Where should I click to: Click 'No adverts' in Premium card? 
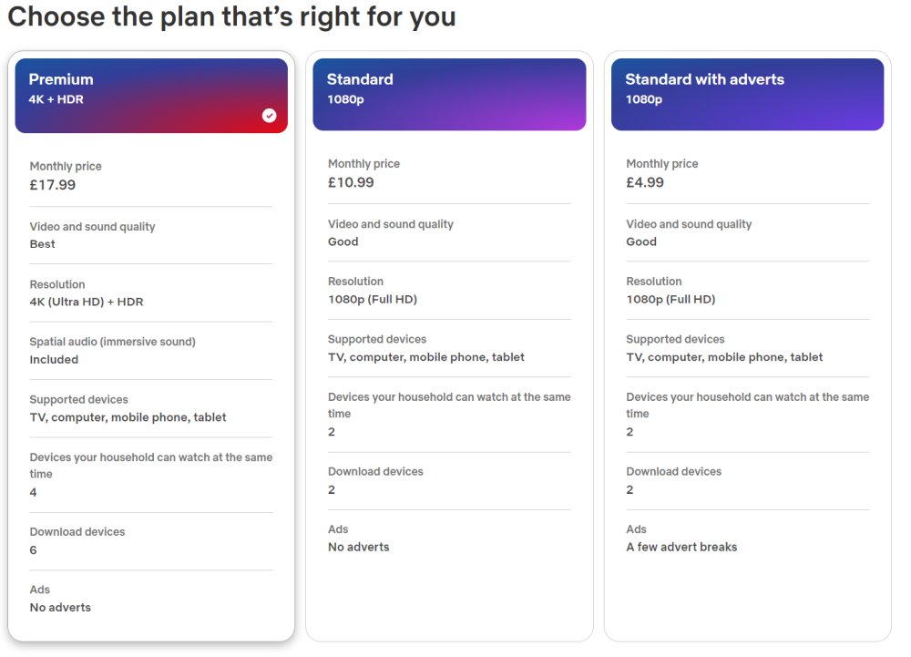[60, 608]
